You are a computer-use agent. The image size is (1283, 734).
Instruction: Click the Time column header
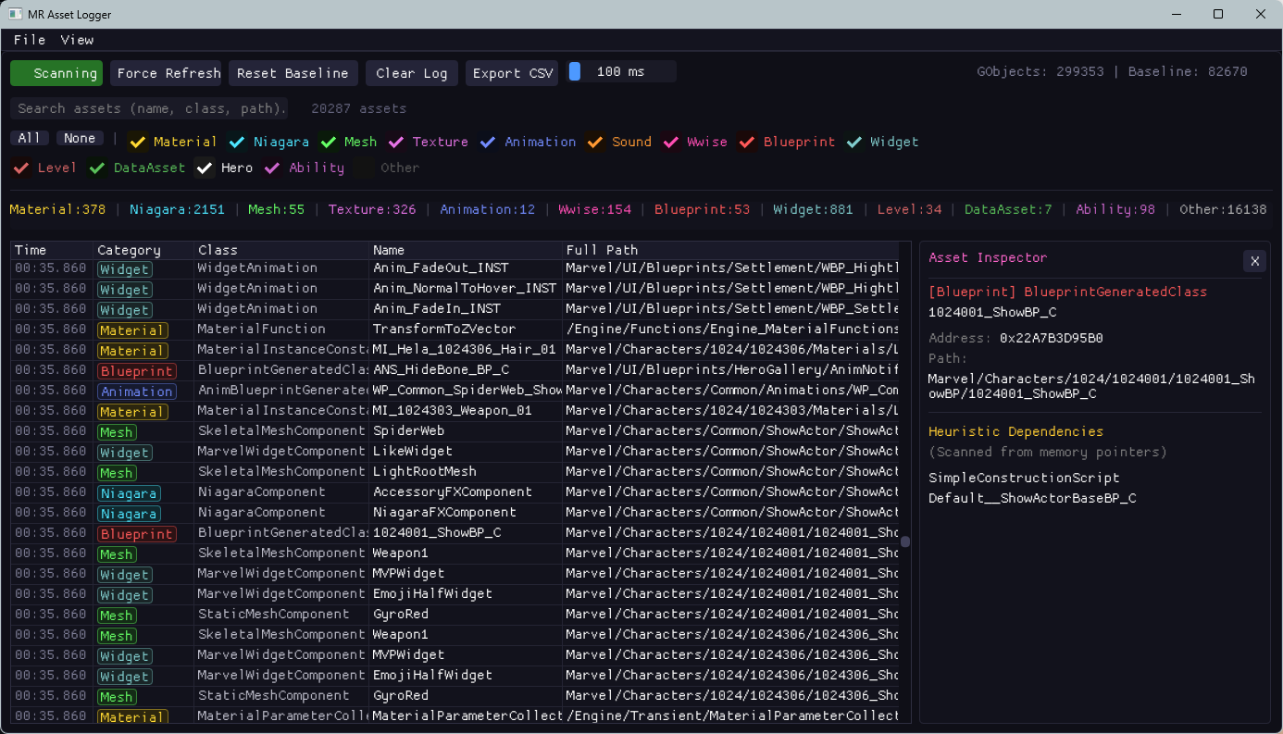[53, 250]
